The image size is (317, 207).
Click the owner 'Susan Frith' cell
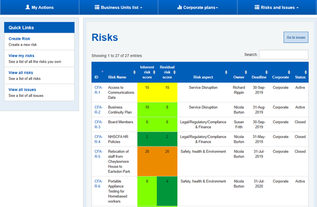(239, 124)
